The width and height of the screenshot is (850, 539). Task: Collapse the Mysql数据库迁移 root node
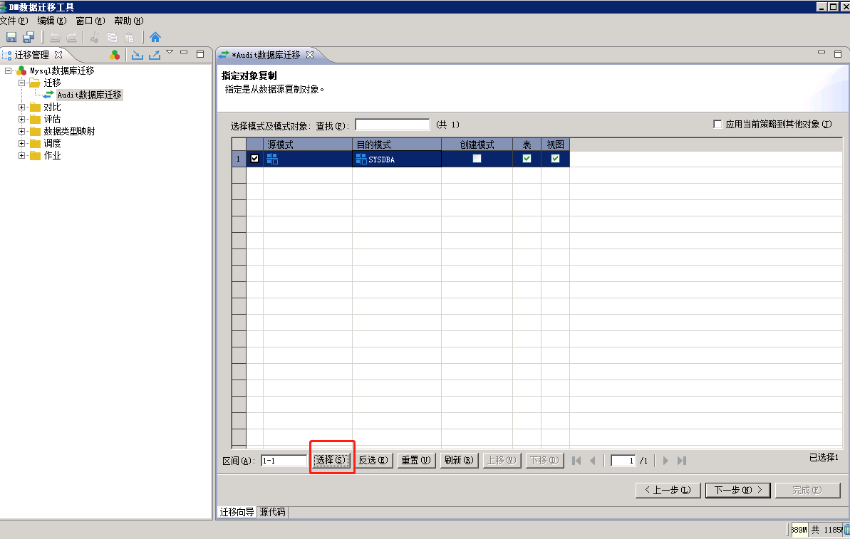pos(9,70)
